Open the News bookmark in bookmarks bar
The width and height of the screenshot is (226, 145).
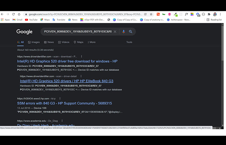coord(73,20)
